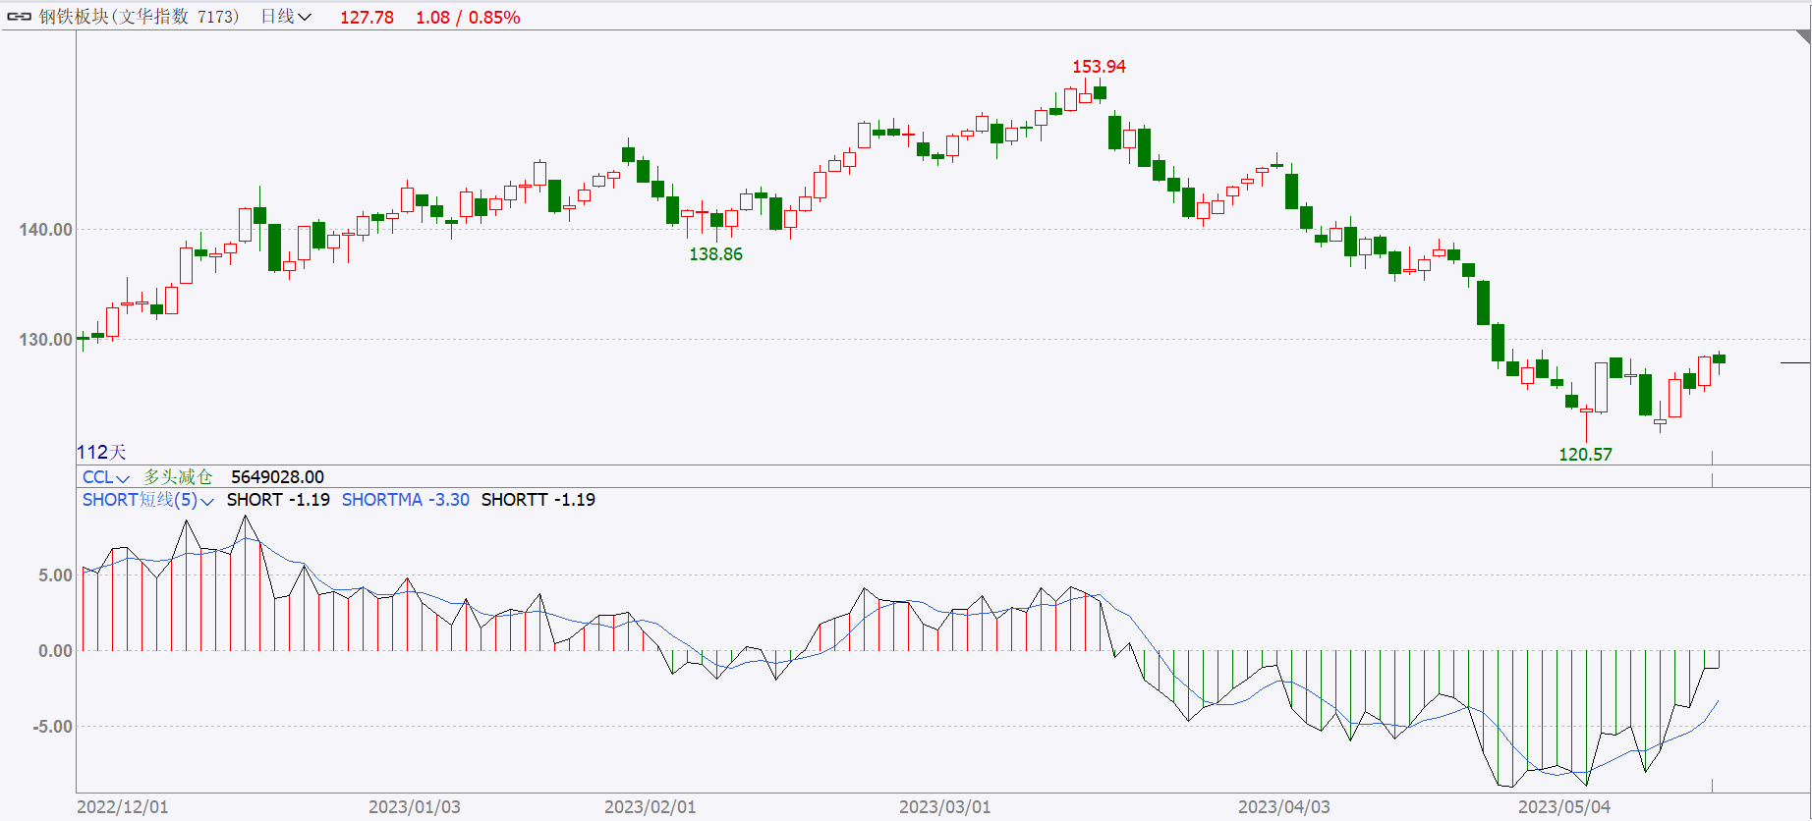Screen dimensions: 1812x821
Task: Click the top-right corner triangle marker
Action: pos(1804,36)
